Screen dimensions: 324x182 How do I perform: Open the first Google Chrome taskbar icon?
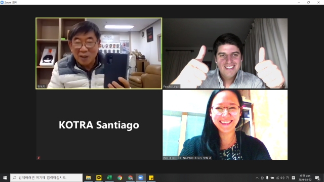tap(119, 177)
